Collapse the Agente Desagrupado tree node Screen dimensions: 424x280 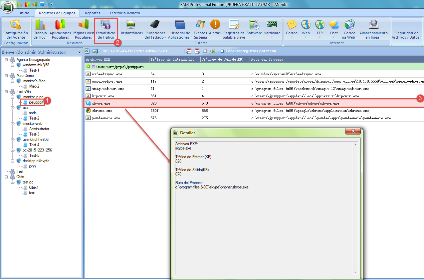[x=6, y=60]
